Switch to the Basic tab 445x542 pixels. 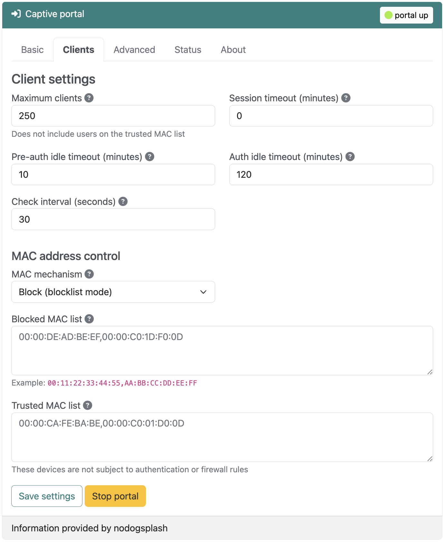(x=32, y=50)
